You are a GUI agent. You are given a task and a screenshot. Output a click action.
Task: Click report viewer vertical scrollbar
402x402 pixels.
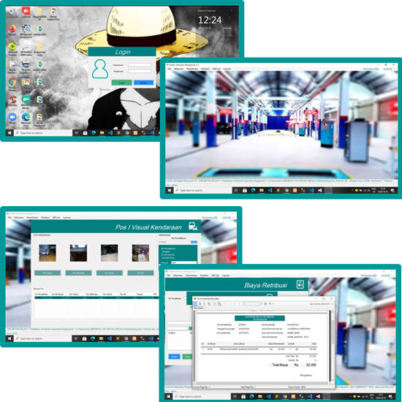click(x=333, y=346)
